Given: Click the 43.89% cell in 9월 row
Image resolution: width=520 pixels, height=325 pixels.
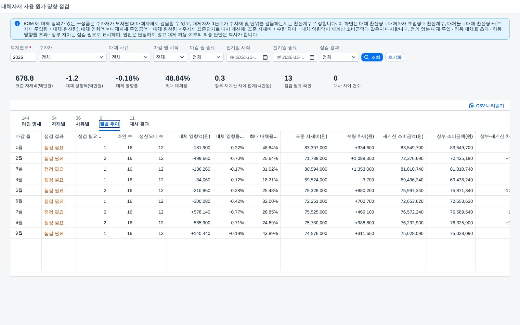Looking at the screenshot, I should (x=264, y=233).
